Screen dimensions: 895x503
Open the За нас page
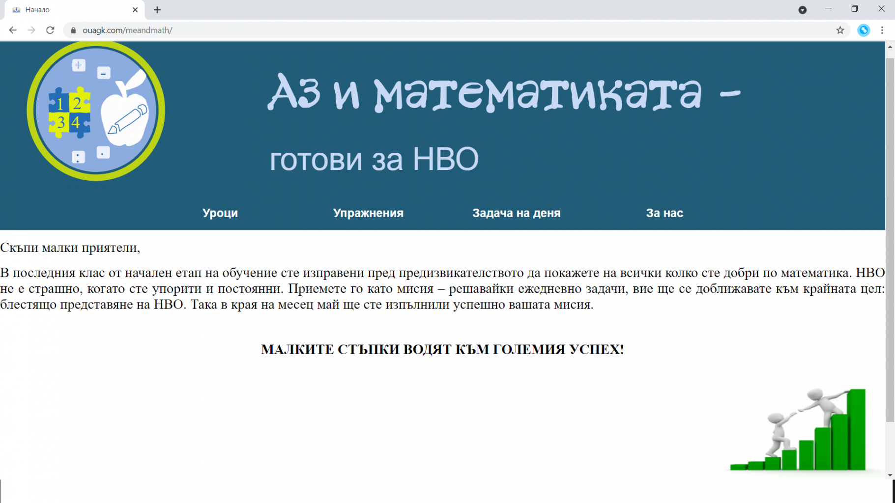pyautogui.click(x=664, y=213)
